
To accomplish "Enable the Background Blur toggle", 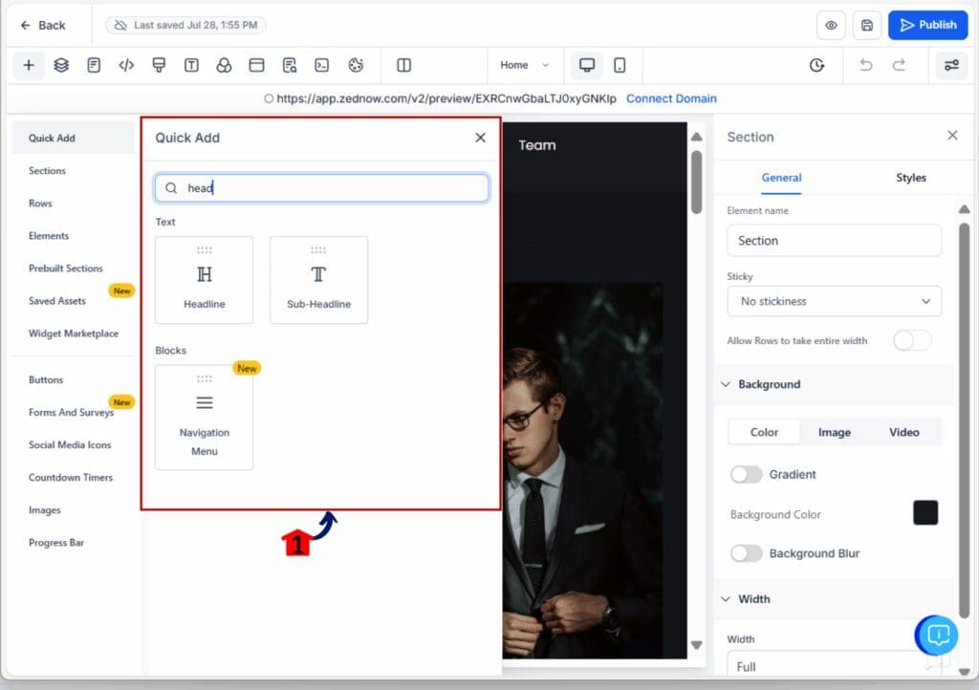I will (747, 553).
